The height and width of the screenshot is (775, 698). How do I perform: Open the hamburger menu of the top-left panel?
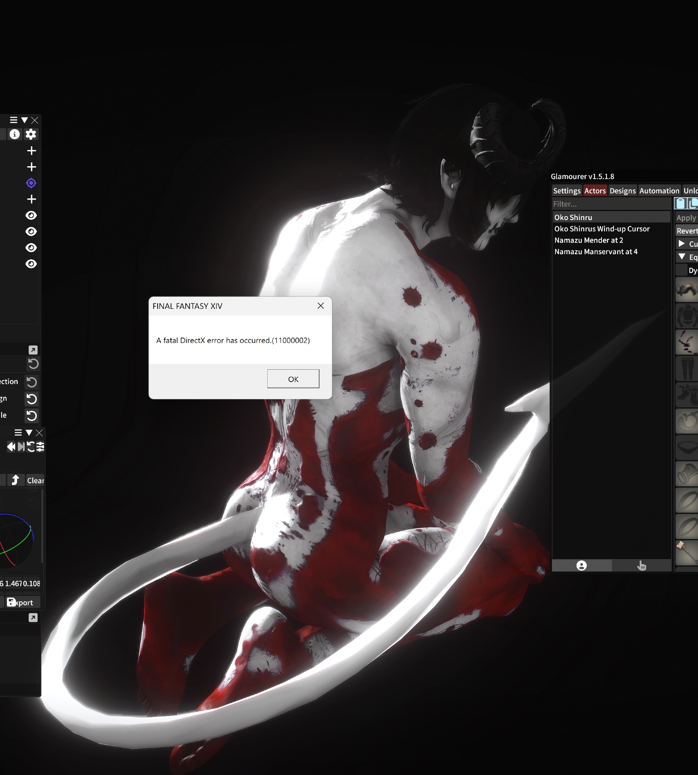point(14,120)
